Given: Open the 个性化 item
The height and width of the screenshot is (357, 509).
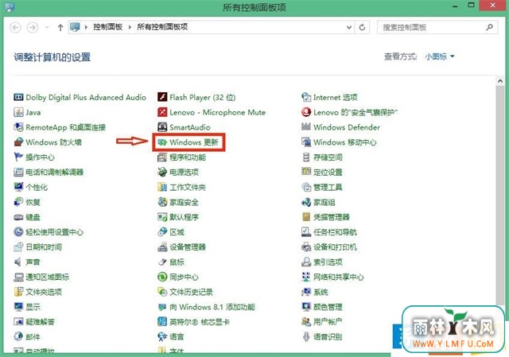Looking at the screenshot, I should [x=30, y=188].
